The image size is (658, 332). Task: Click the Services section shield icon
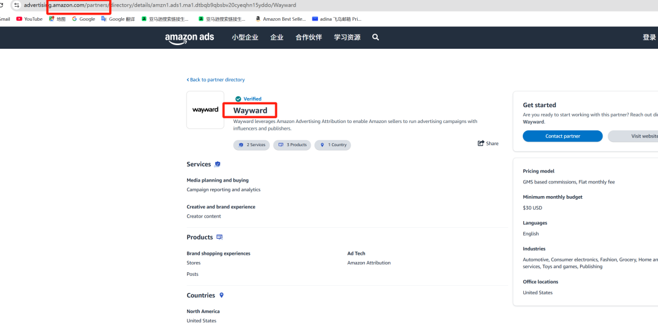pos(218,164)
